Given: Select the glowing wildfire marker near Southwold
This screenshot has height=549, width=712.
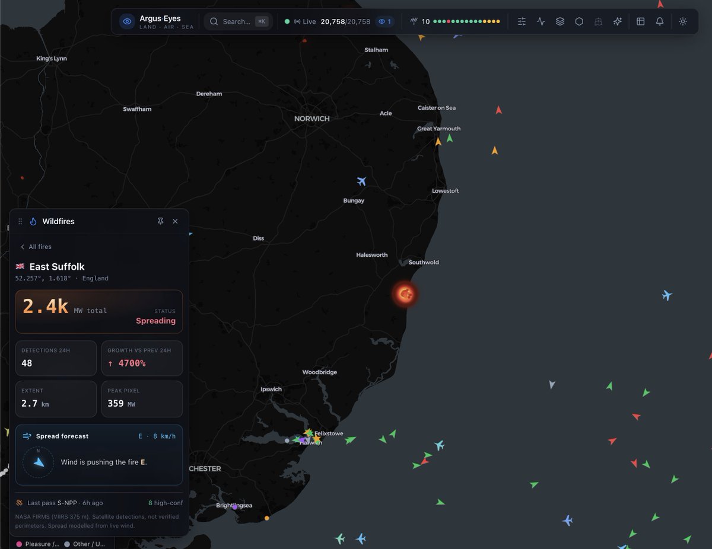Looking at the screenshot, I should 405,293.
